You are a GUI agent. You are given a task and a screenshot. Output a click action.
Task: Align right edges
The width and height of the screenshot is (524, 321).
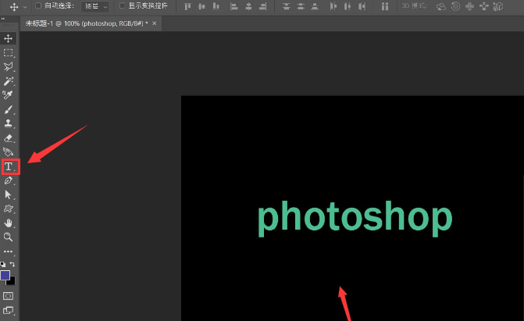pos(263,6)
